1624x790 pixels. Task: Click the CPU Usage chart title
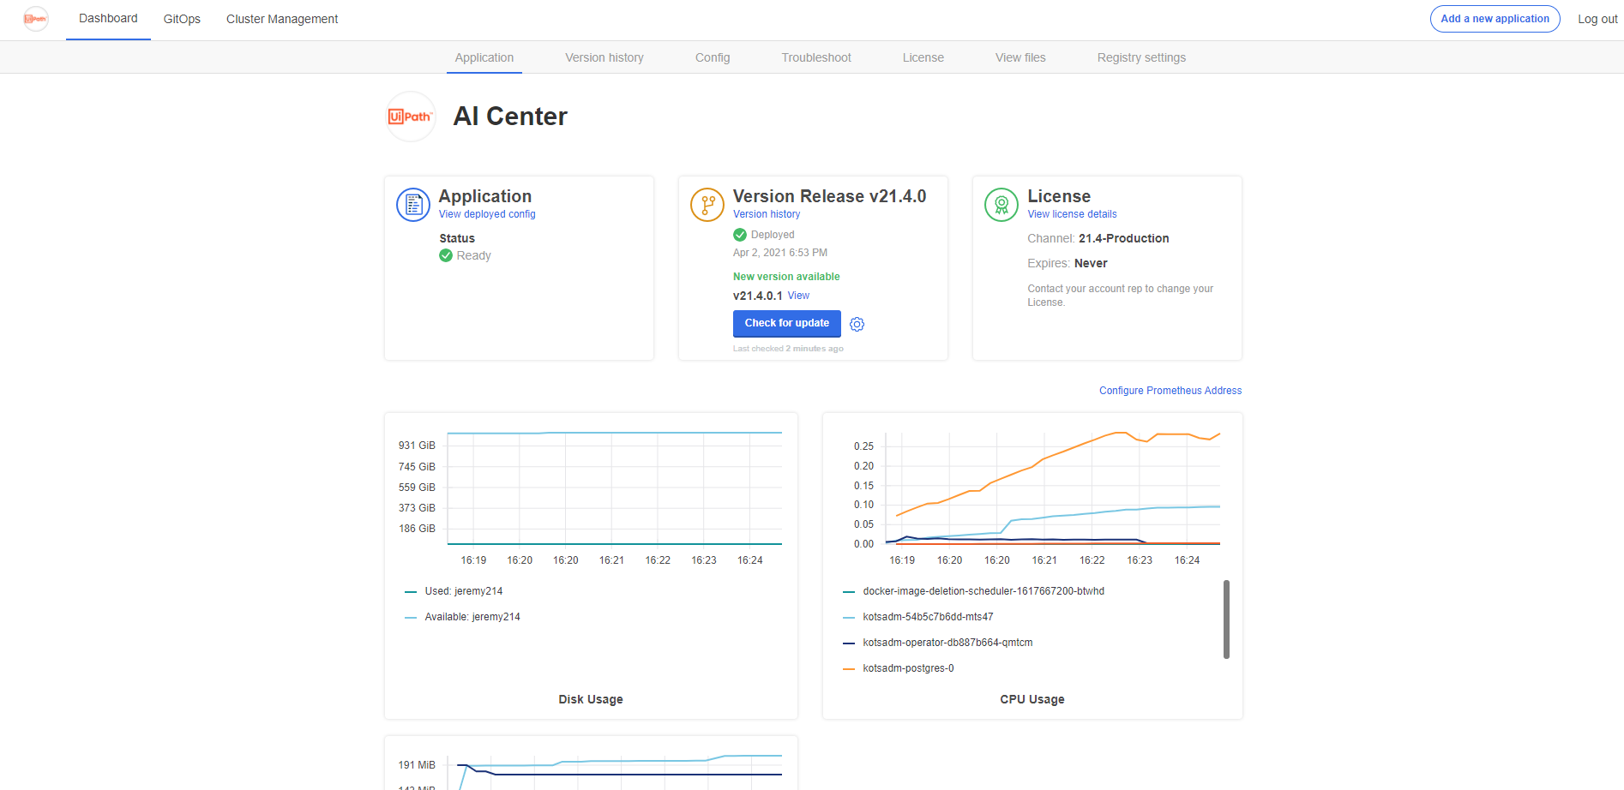(1032, 699)
